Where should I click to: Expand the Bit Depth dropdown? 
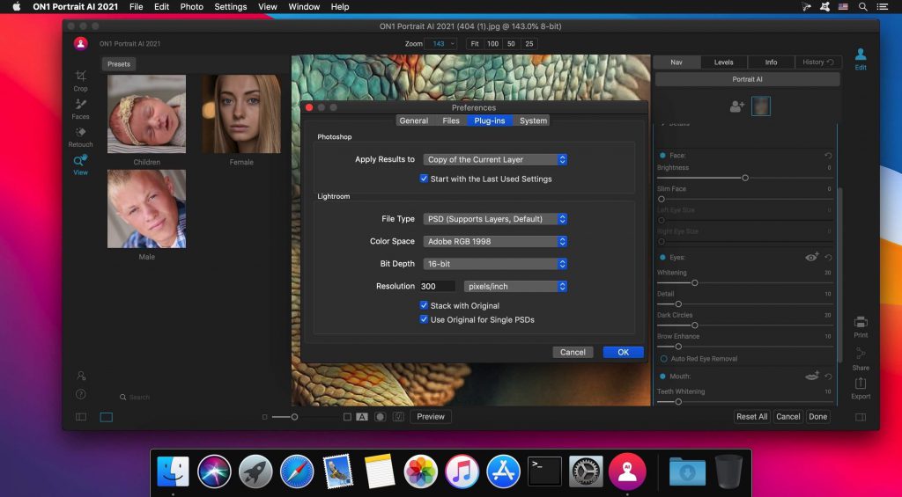(495, 264)
